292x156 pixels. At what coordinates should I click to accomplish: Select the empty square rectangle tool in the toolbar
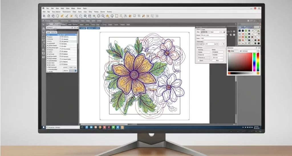coord(117,16)
